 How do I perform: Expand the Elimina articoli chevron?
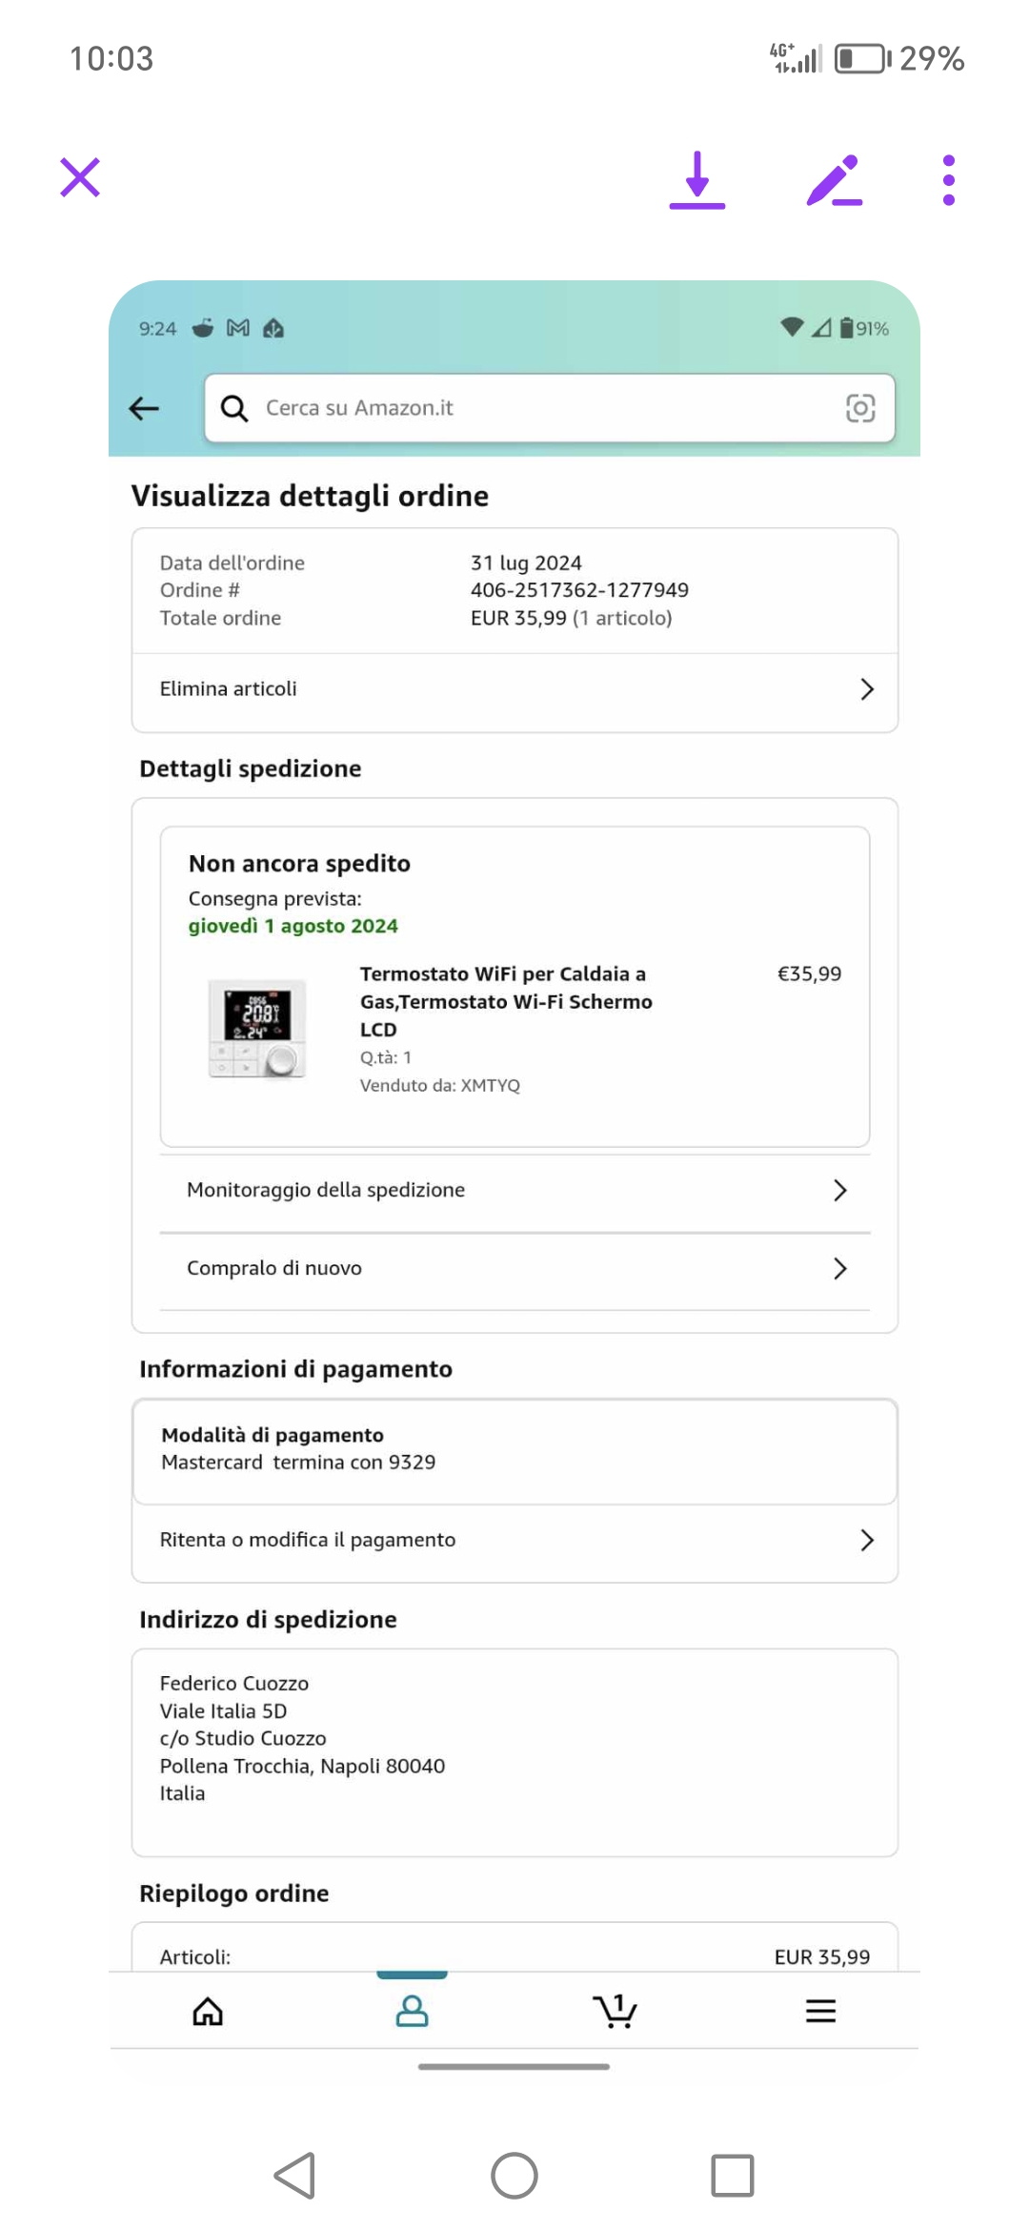[x=866, y=689]
